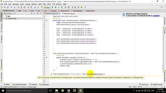Click the dragdroptester breadcrumb
Viewport: 166px width, 93px height.
pos(77,11)
